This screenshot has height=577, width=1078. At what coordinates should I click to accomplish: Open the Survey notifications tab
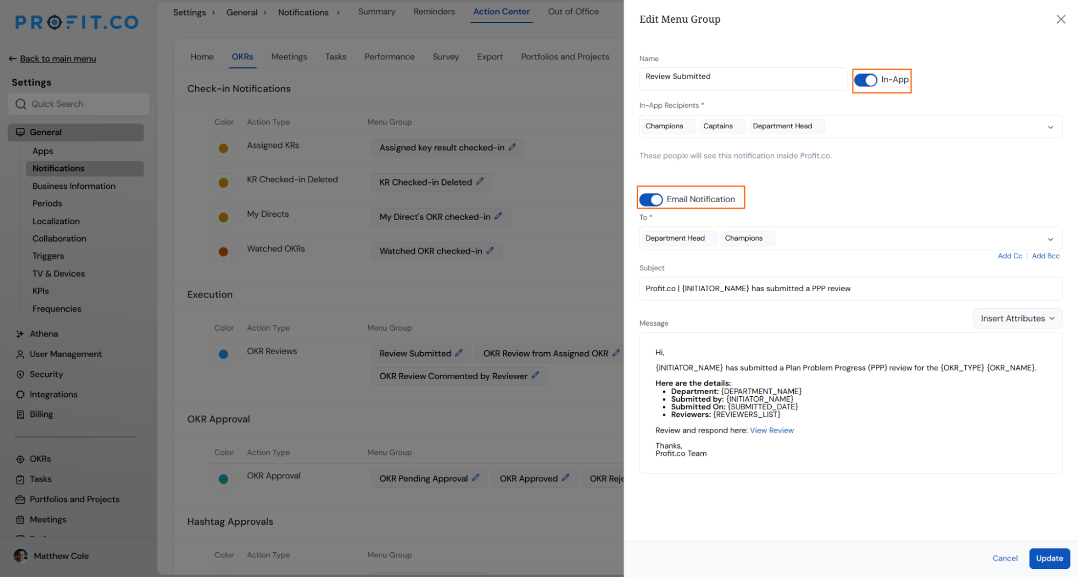coord(445,57)
